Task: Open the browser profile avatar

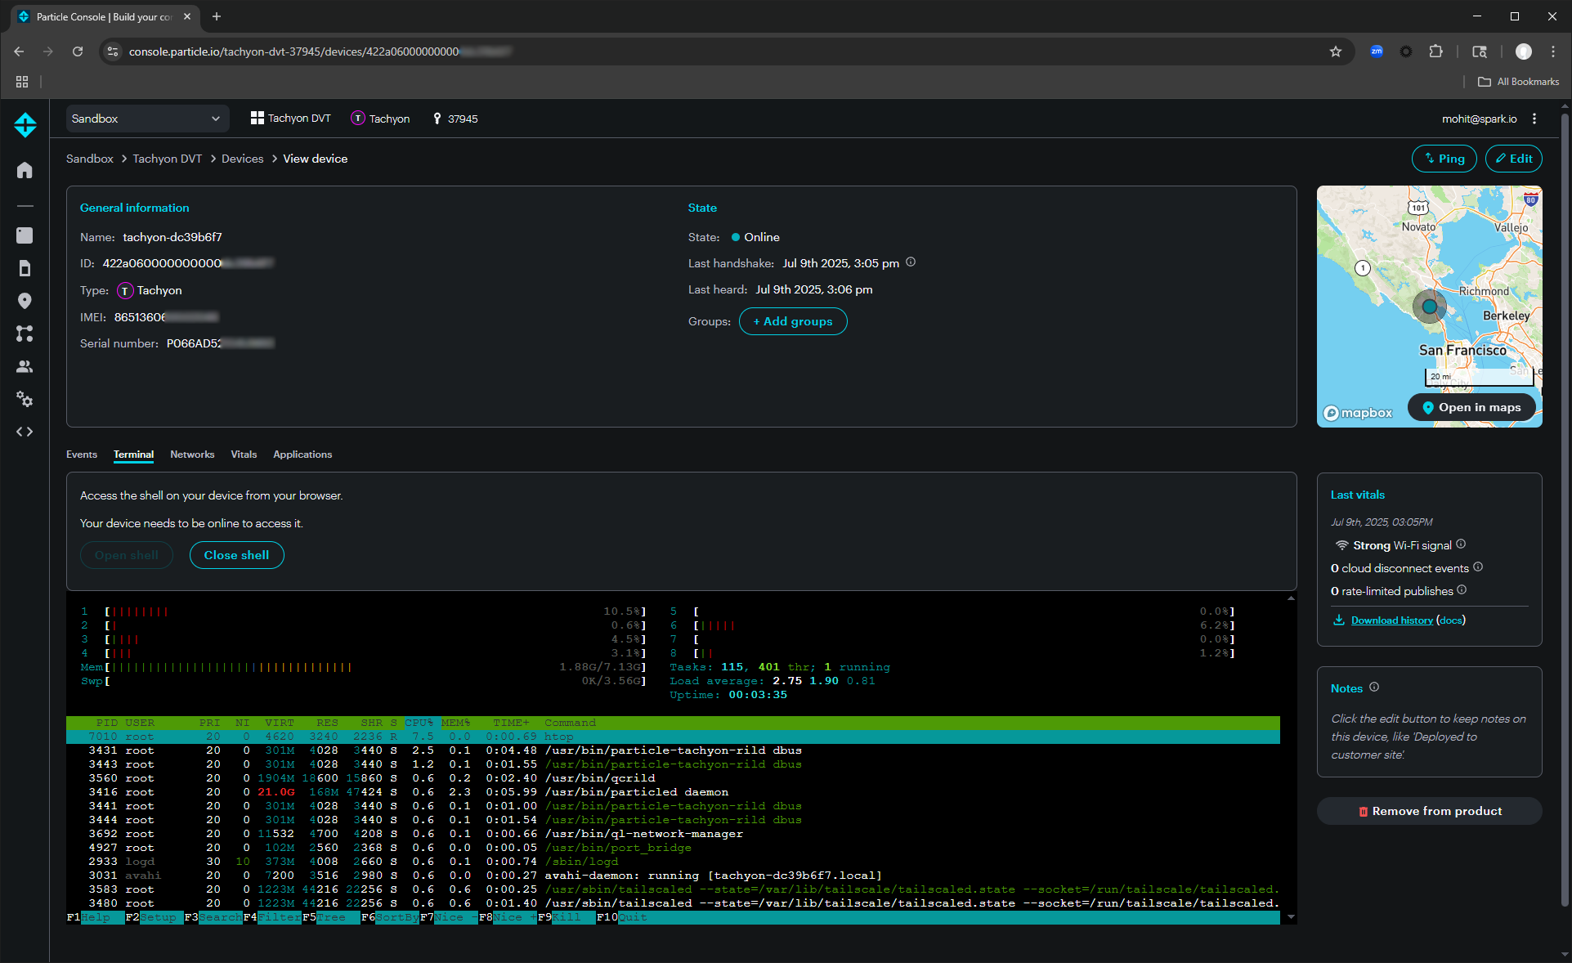Action: [x=1524, y=52]
